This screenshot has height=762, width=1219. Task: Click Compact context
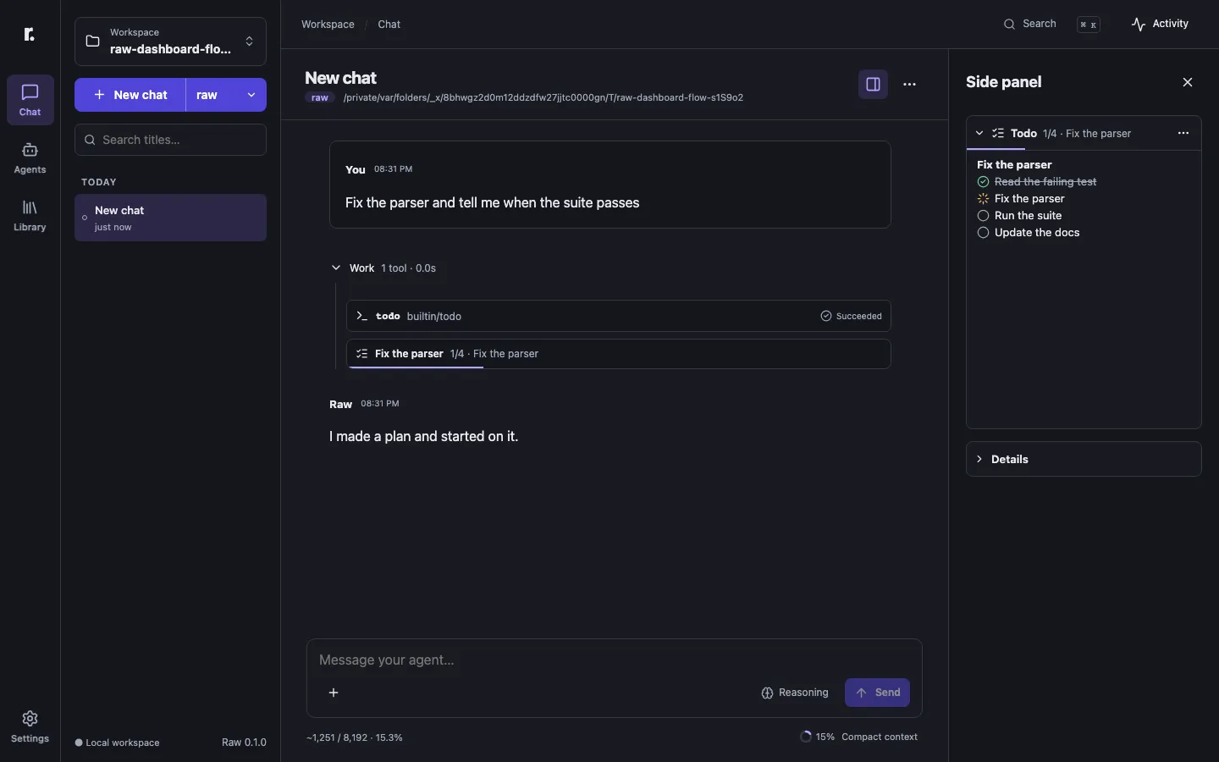click(x=880, y=737)
